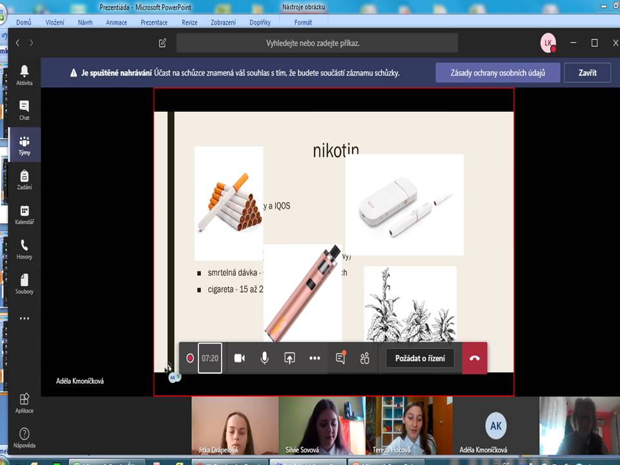This screenshot has width=620, height=465.
Task: Click the search command input field
Action: click(316, 43)
